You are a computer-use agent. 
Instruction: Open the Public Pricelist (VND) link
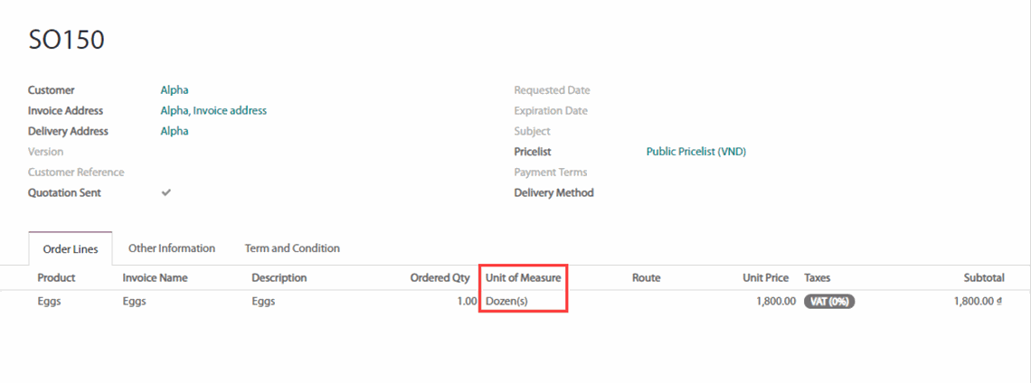click(x=695, y=152)
